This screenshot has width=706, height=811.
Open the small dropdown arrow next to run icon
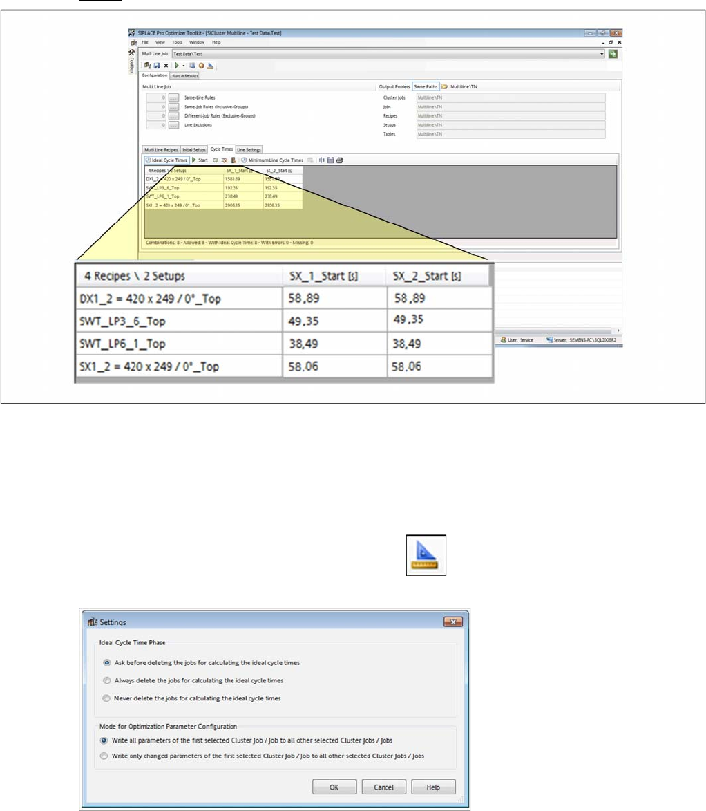point(184,66)
